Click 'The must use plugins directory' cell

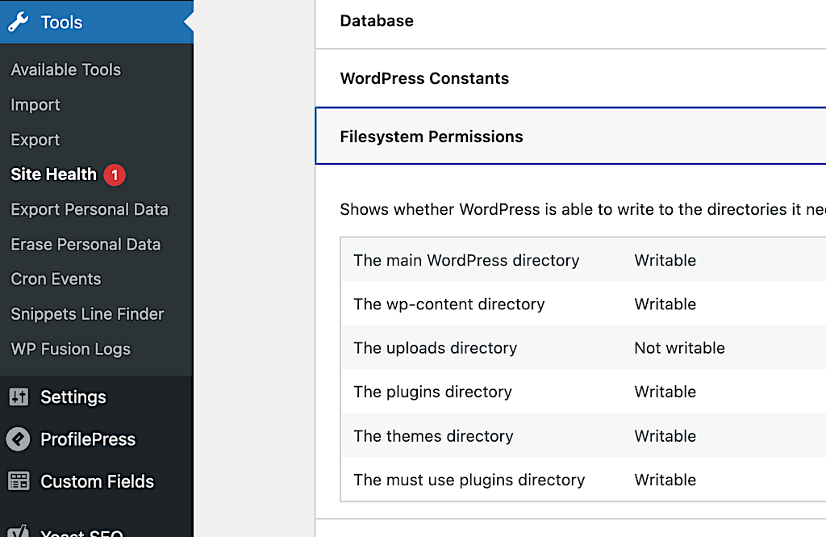pos(469,480)
